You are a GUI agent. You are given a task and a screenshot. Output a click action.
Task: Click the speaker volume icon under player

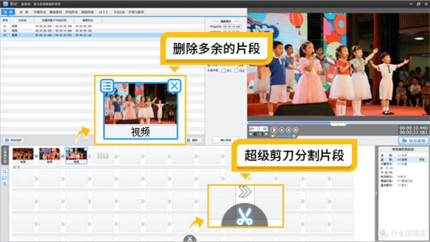pyautogui.click(x=273, y=136)
